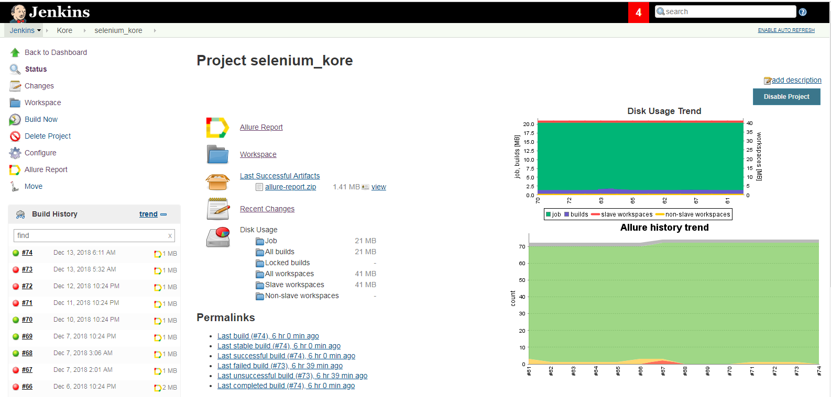Open build #67 link in Build History
This screenshot has height=397, width=831.
(x=27, y=370)
